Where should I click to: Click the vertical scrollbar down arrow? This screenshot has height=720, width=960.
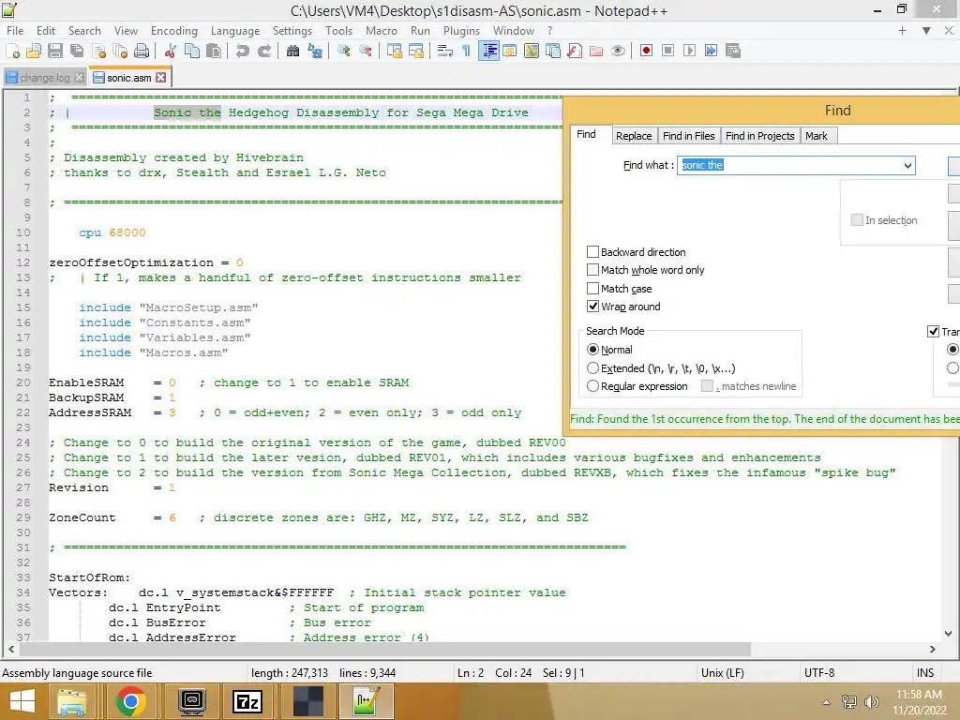[949, 634]
